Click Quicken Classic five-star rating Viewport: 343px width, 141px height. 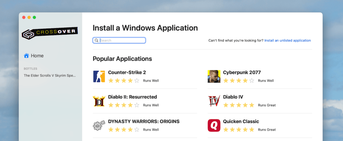click(238, 129)
